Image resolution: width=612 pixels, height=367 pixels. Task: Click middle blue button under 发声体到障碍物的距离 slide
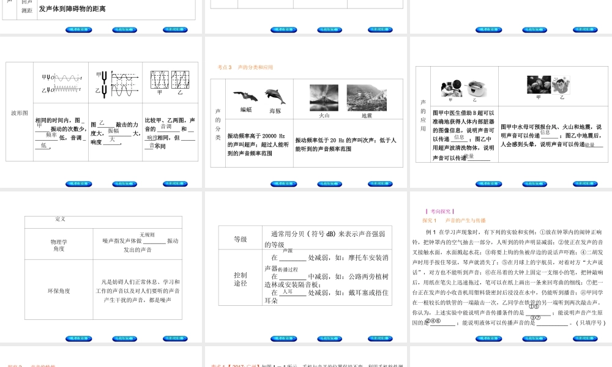125,30
